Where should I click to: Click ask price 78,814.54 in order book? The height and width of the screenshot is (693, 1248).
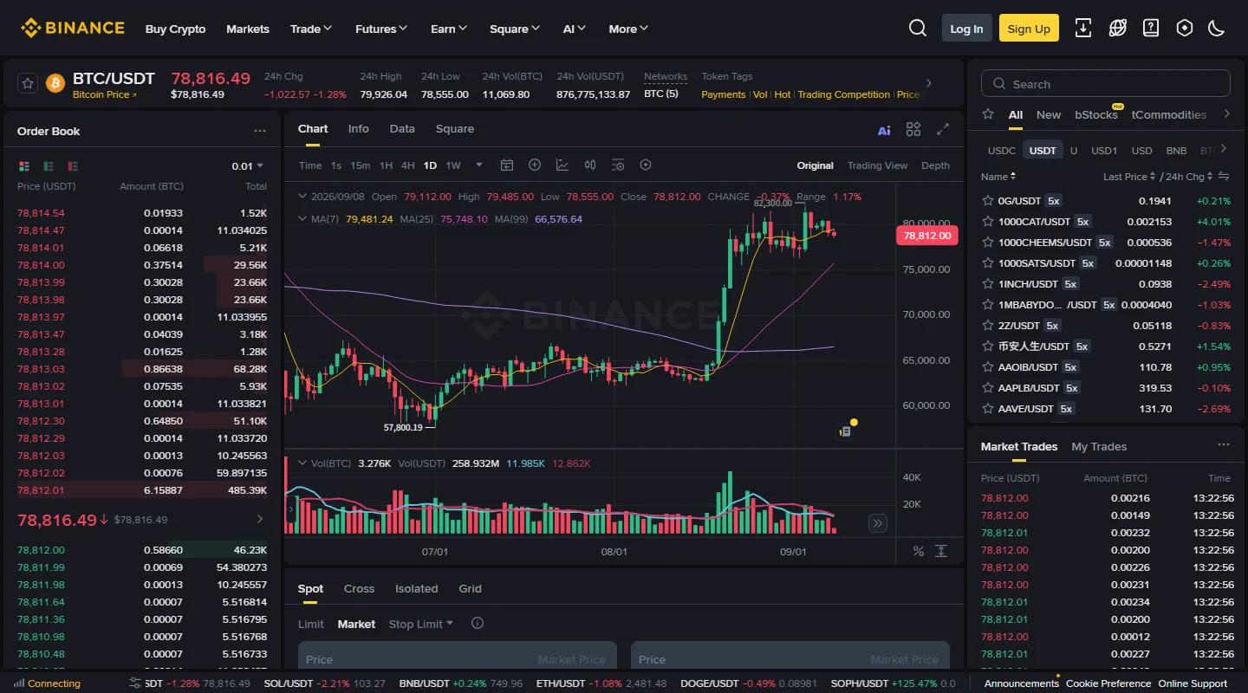pyautogui.click(x=41, y=213)
